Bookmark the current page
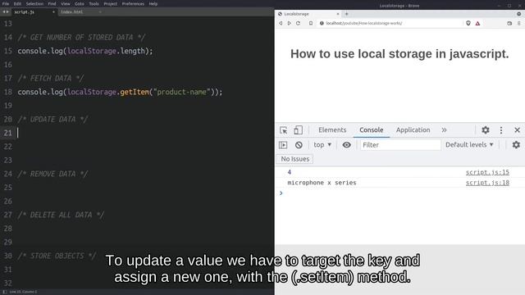 [311, 24]
